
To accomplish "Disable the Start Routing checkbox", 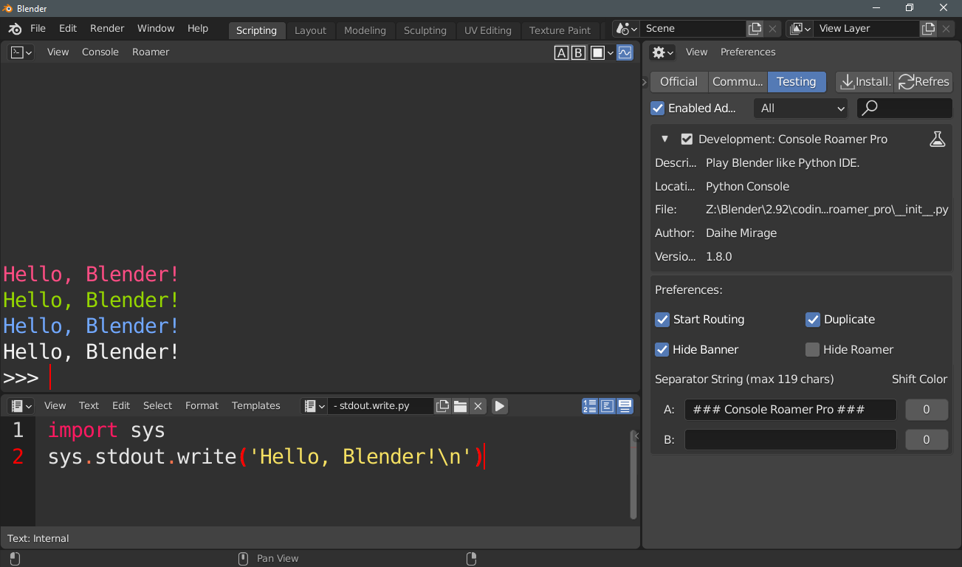I will (662, 320).
